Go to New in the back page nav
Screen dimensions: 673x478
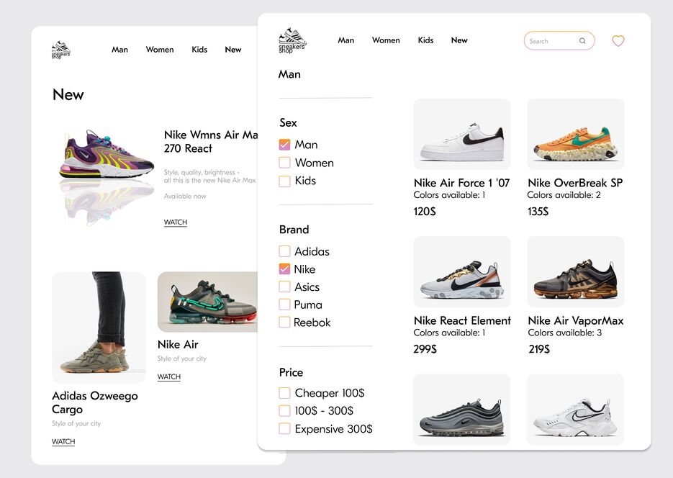pyautogui.click(x=233, y=50)
